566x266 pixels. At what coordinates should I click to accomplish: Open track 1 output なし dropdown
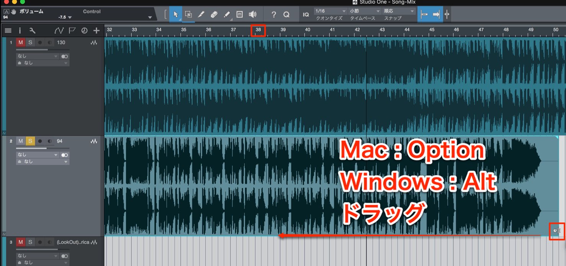(x=43, y=63)
